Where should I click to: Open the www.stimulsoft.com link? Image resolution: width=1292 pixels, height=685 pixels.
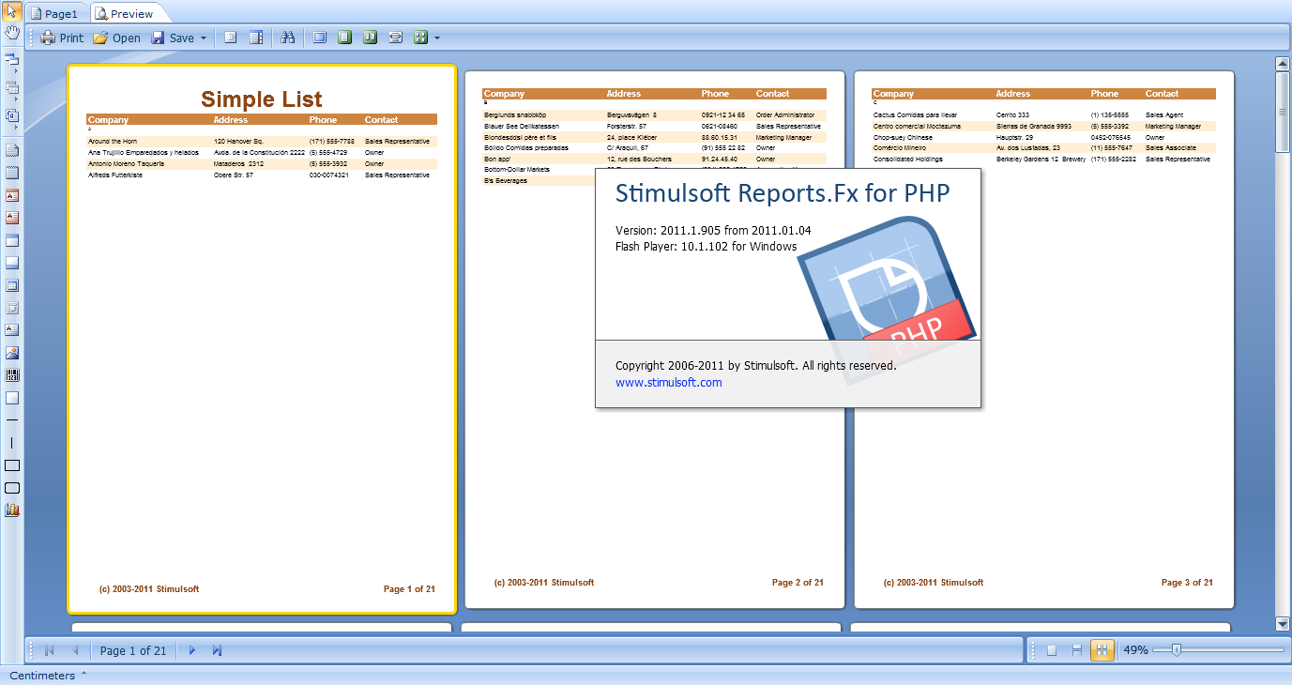tap(669, 382)
